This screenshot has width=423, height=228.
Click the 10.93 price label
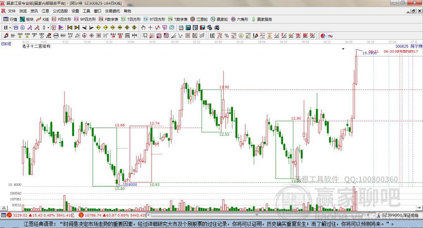tap(154, 185)
